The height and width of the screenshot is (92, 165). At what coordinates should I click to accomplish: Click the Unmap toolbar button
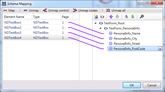point(31,10)
